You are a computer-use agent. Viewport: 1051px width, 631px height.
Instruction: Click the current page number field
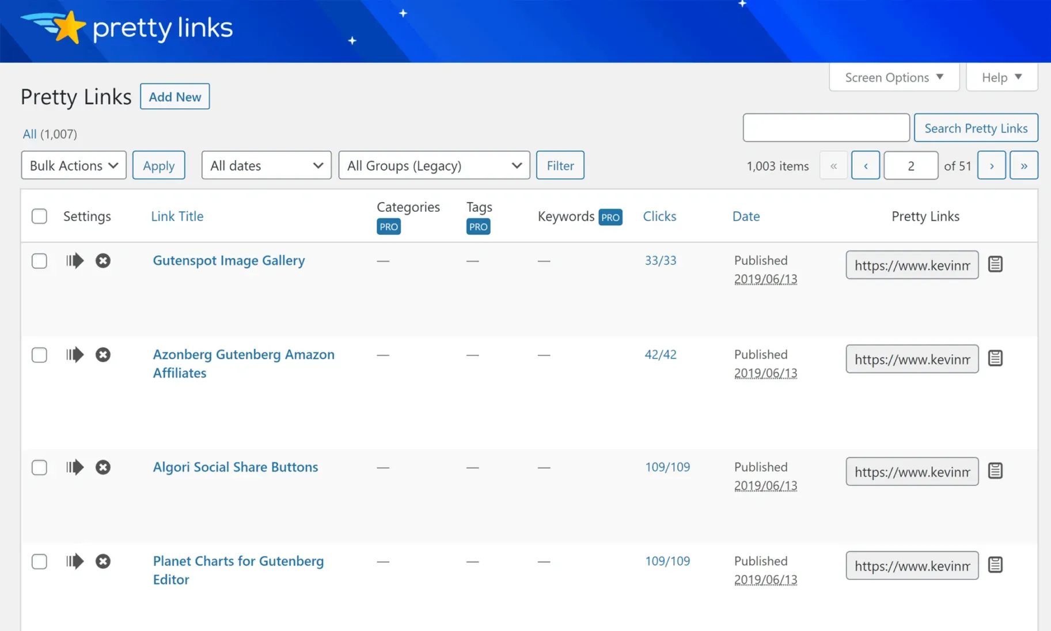coord(911,165)
